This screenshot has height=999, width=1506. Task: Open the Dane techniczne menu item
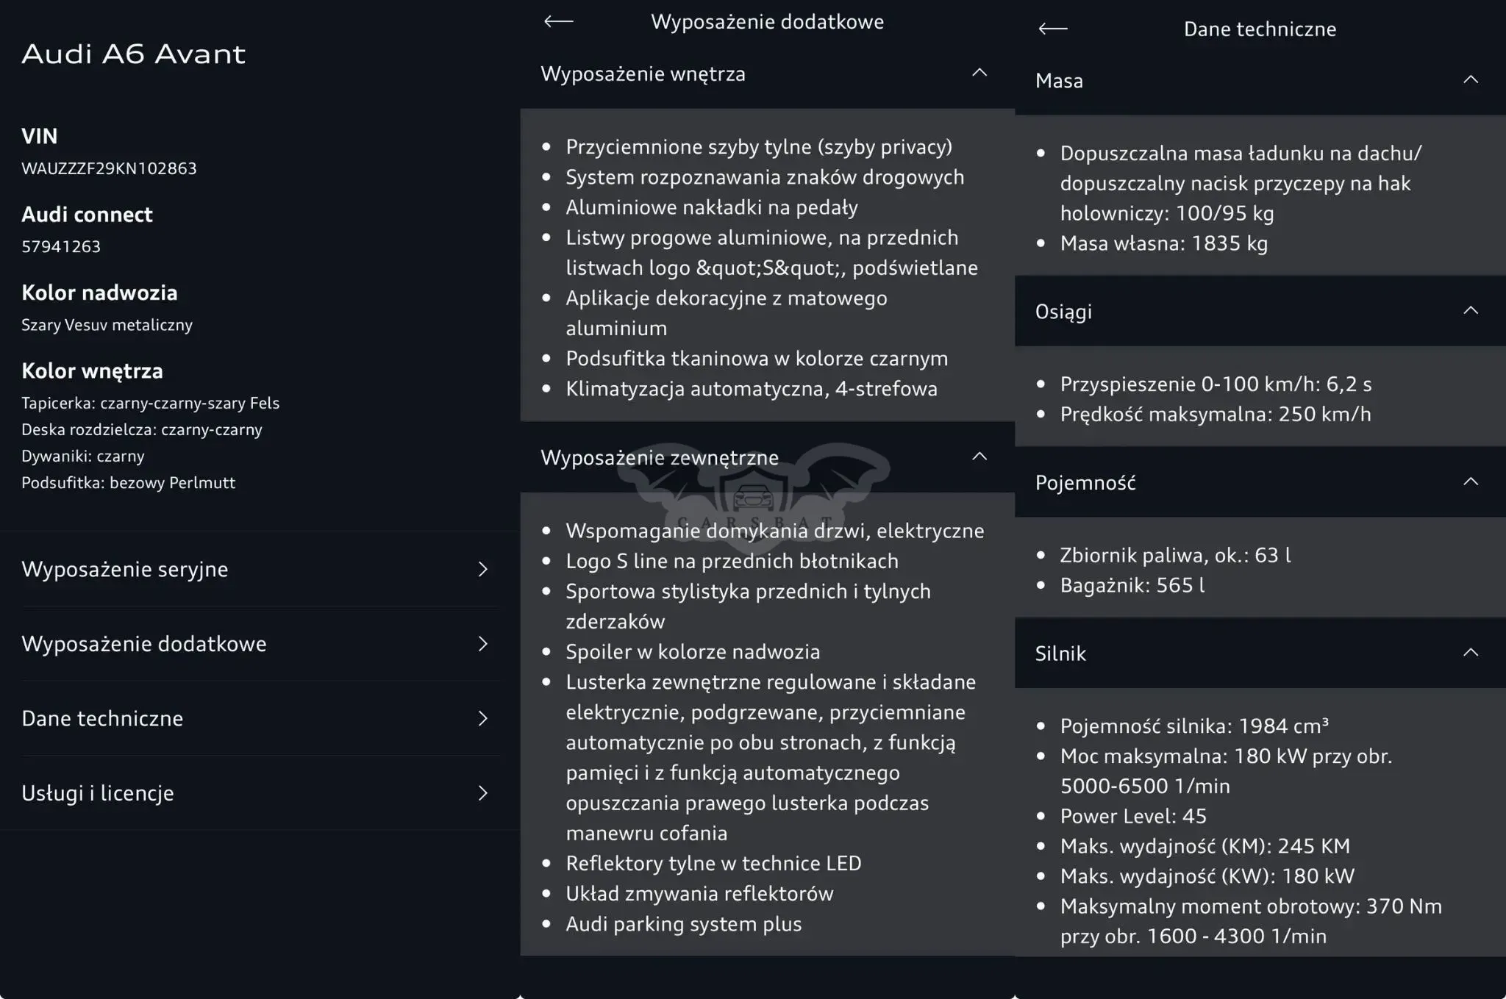click(x=255, y=719)
